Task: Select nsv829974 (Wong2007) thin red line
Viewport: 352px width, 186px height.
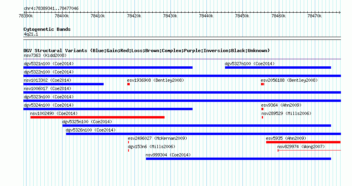Action: (309, 150)
